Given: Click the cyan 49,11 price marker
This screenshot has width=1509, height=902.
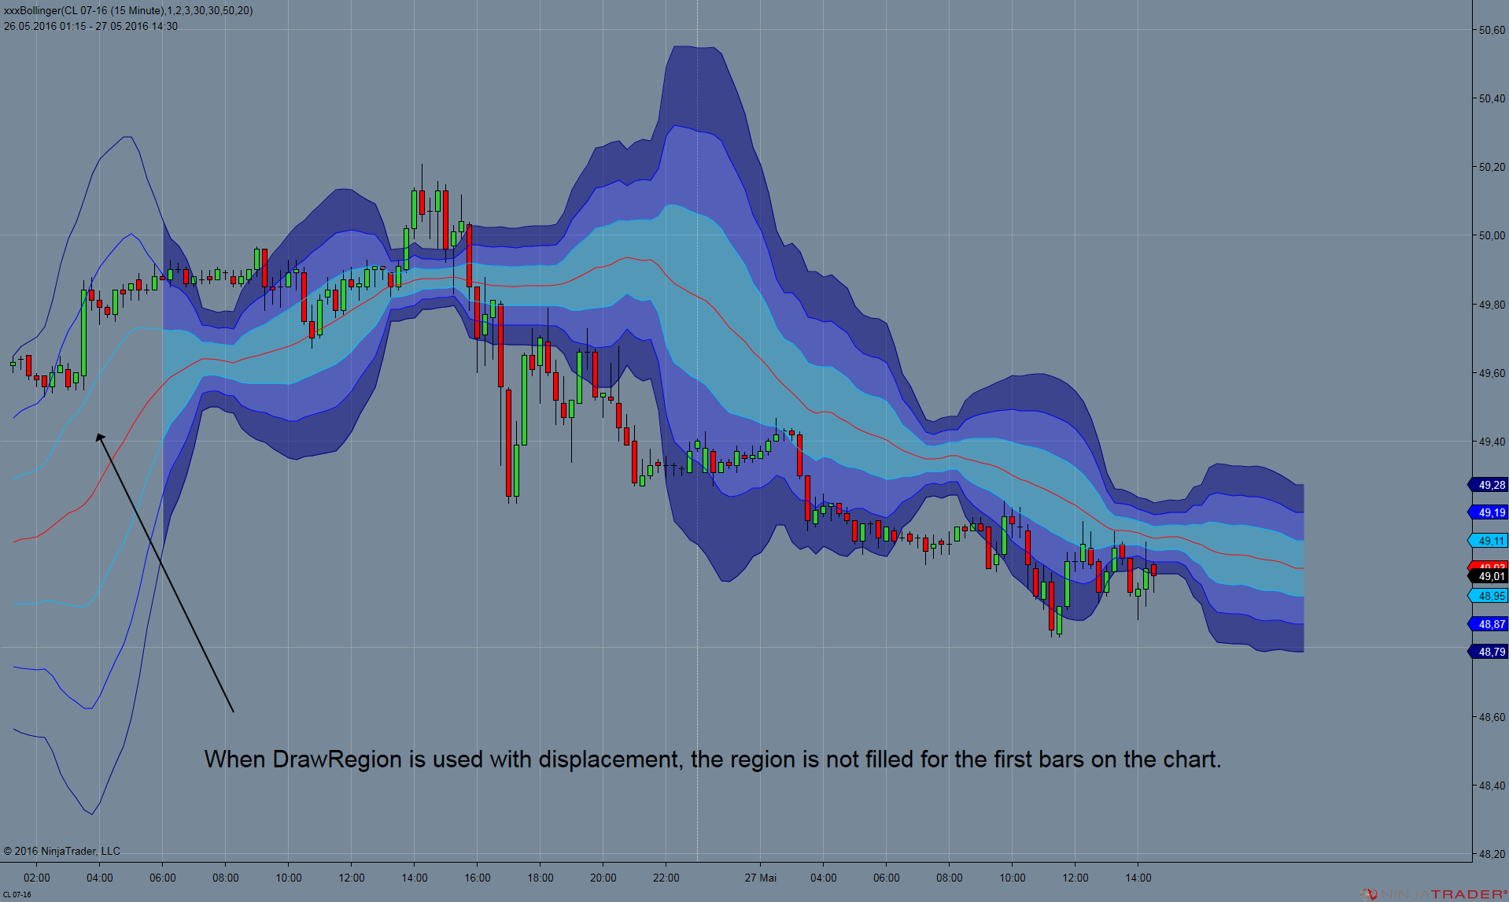Looking at the screenshot, I should [x=1489, y=541].
